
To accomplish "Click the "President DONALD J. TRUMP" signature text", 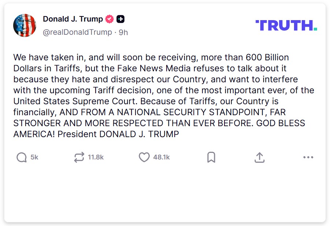I will tap(118, 134).
